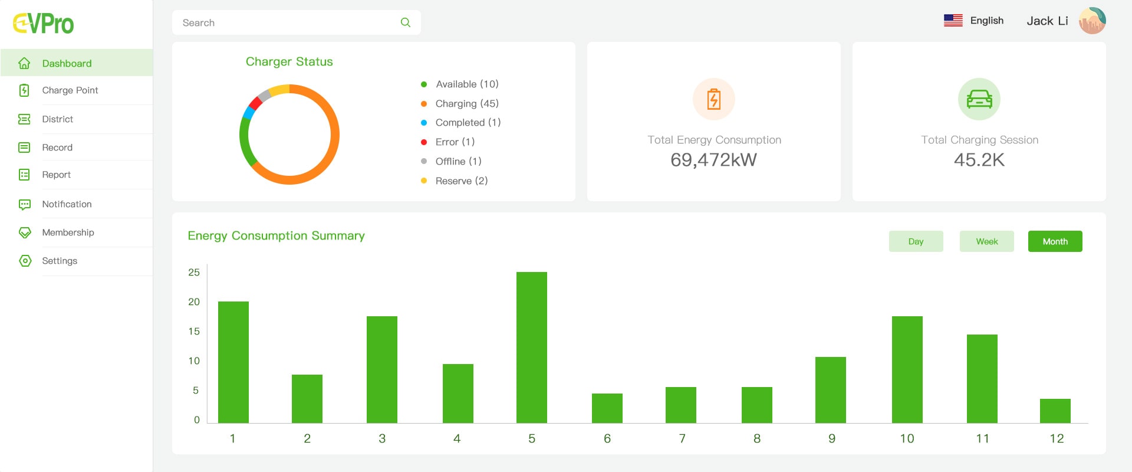Click the 'Total Energy Consumption' label
Screen dimensions: 1132x472
714,140
